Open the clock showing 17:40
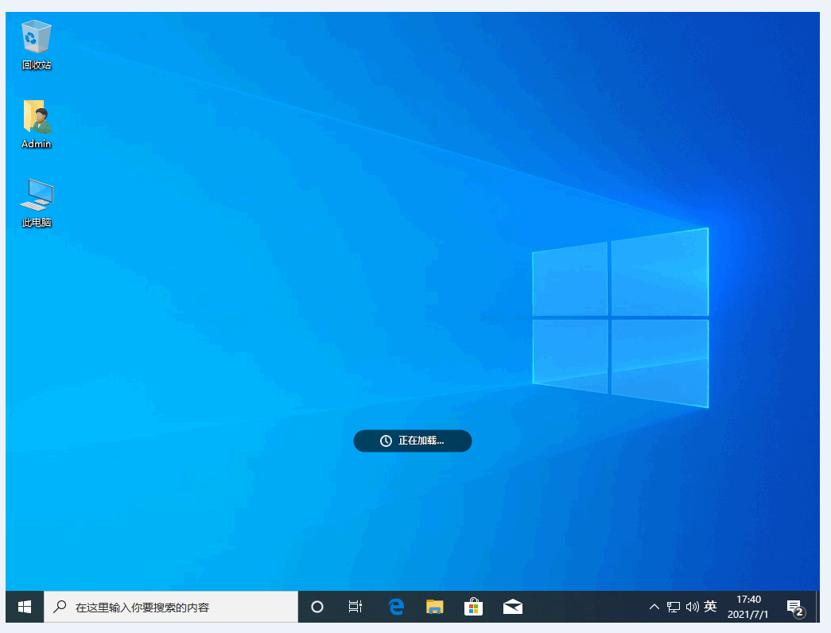This screenshot has width=831, height=633. (x=748, y=607)
